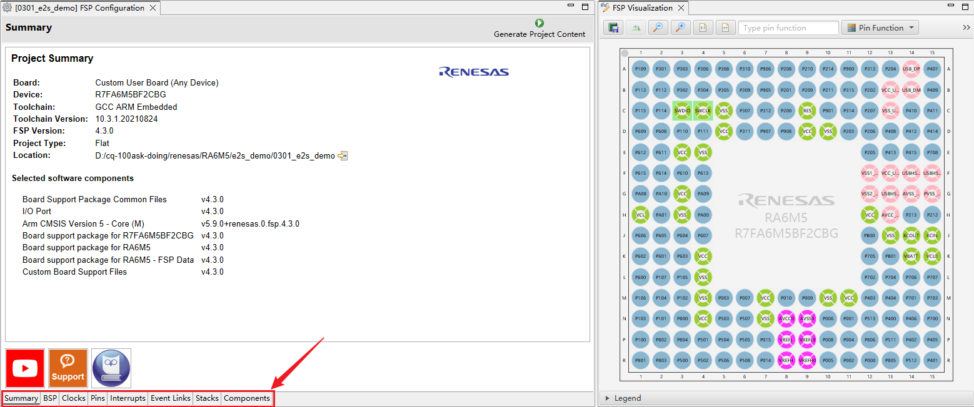Zoom in the pin visualization
Viewport: 974px width, 407px height.
click(x=680, y=27)
